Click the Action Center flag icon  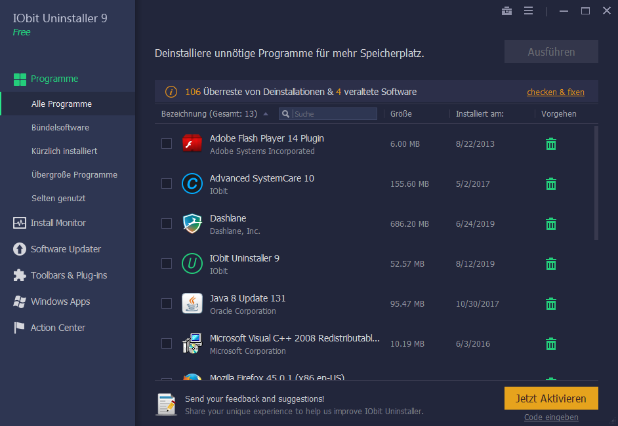coord(19,328)
